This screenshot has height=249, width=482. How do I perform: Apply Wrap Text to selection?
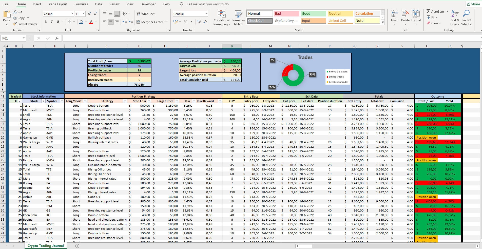point(146,14)
